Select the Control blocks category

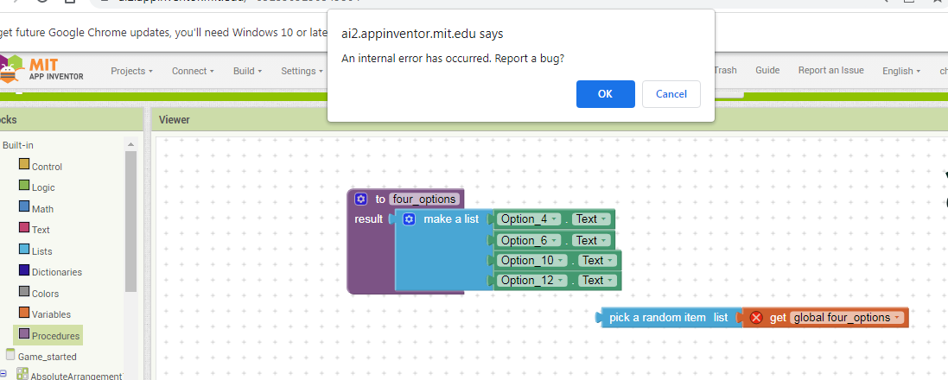coord(46,167)
